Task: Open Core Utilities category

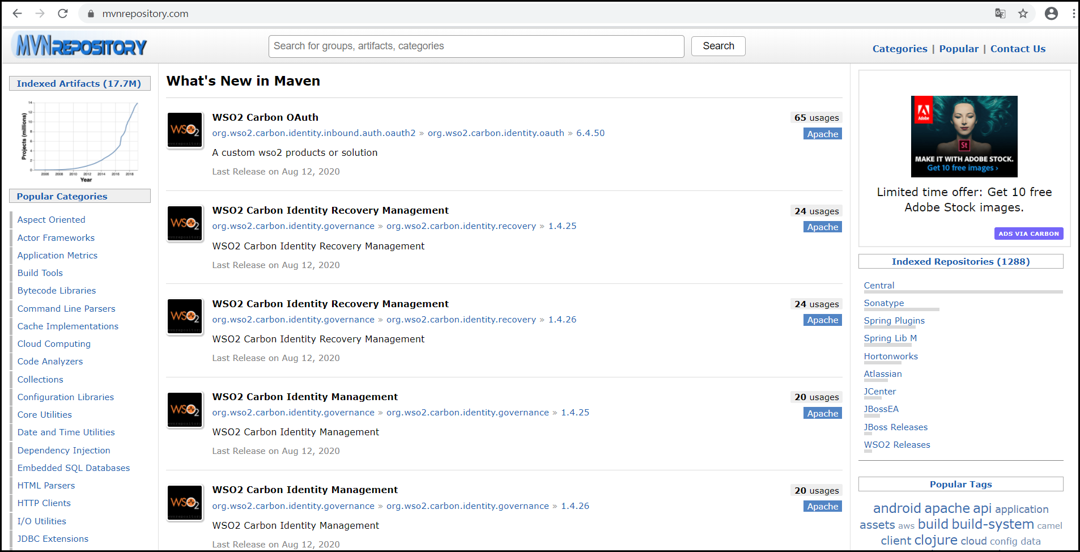Action: [45, 415]
